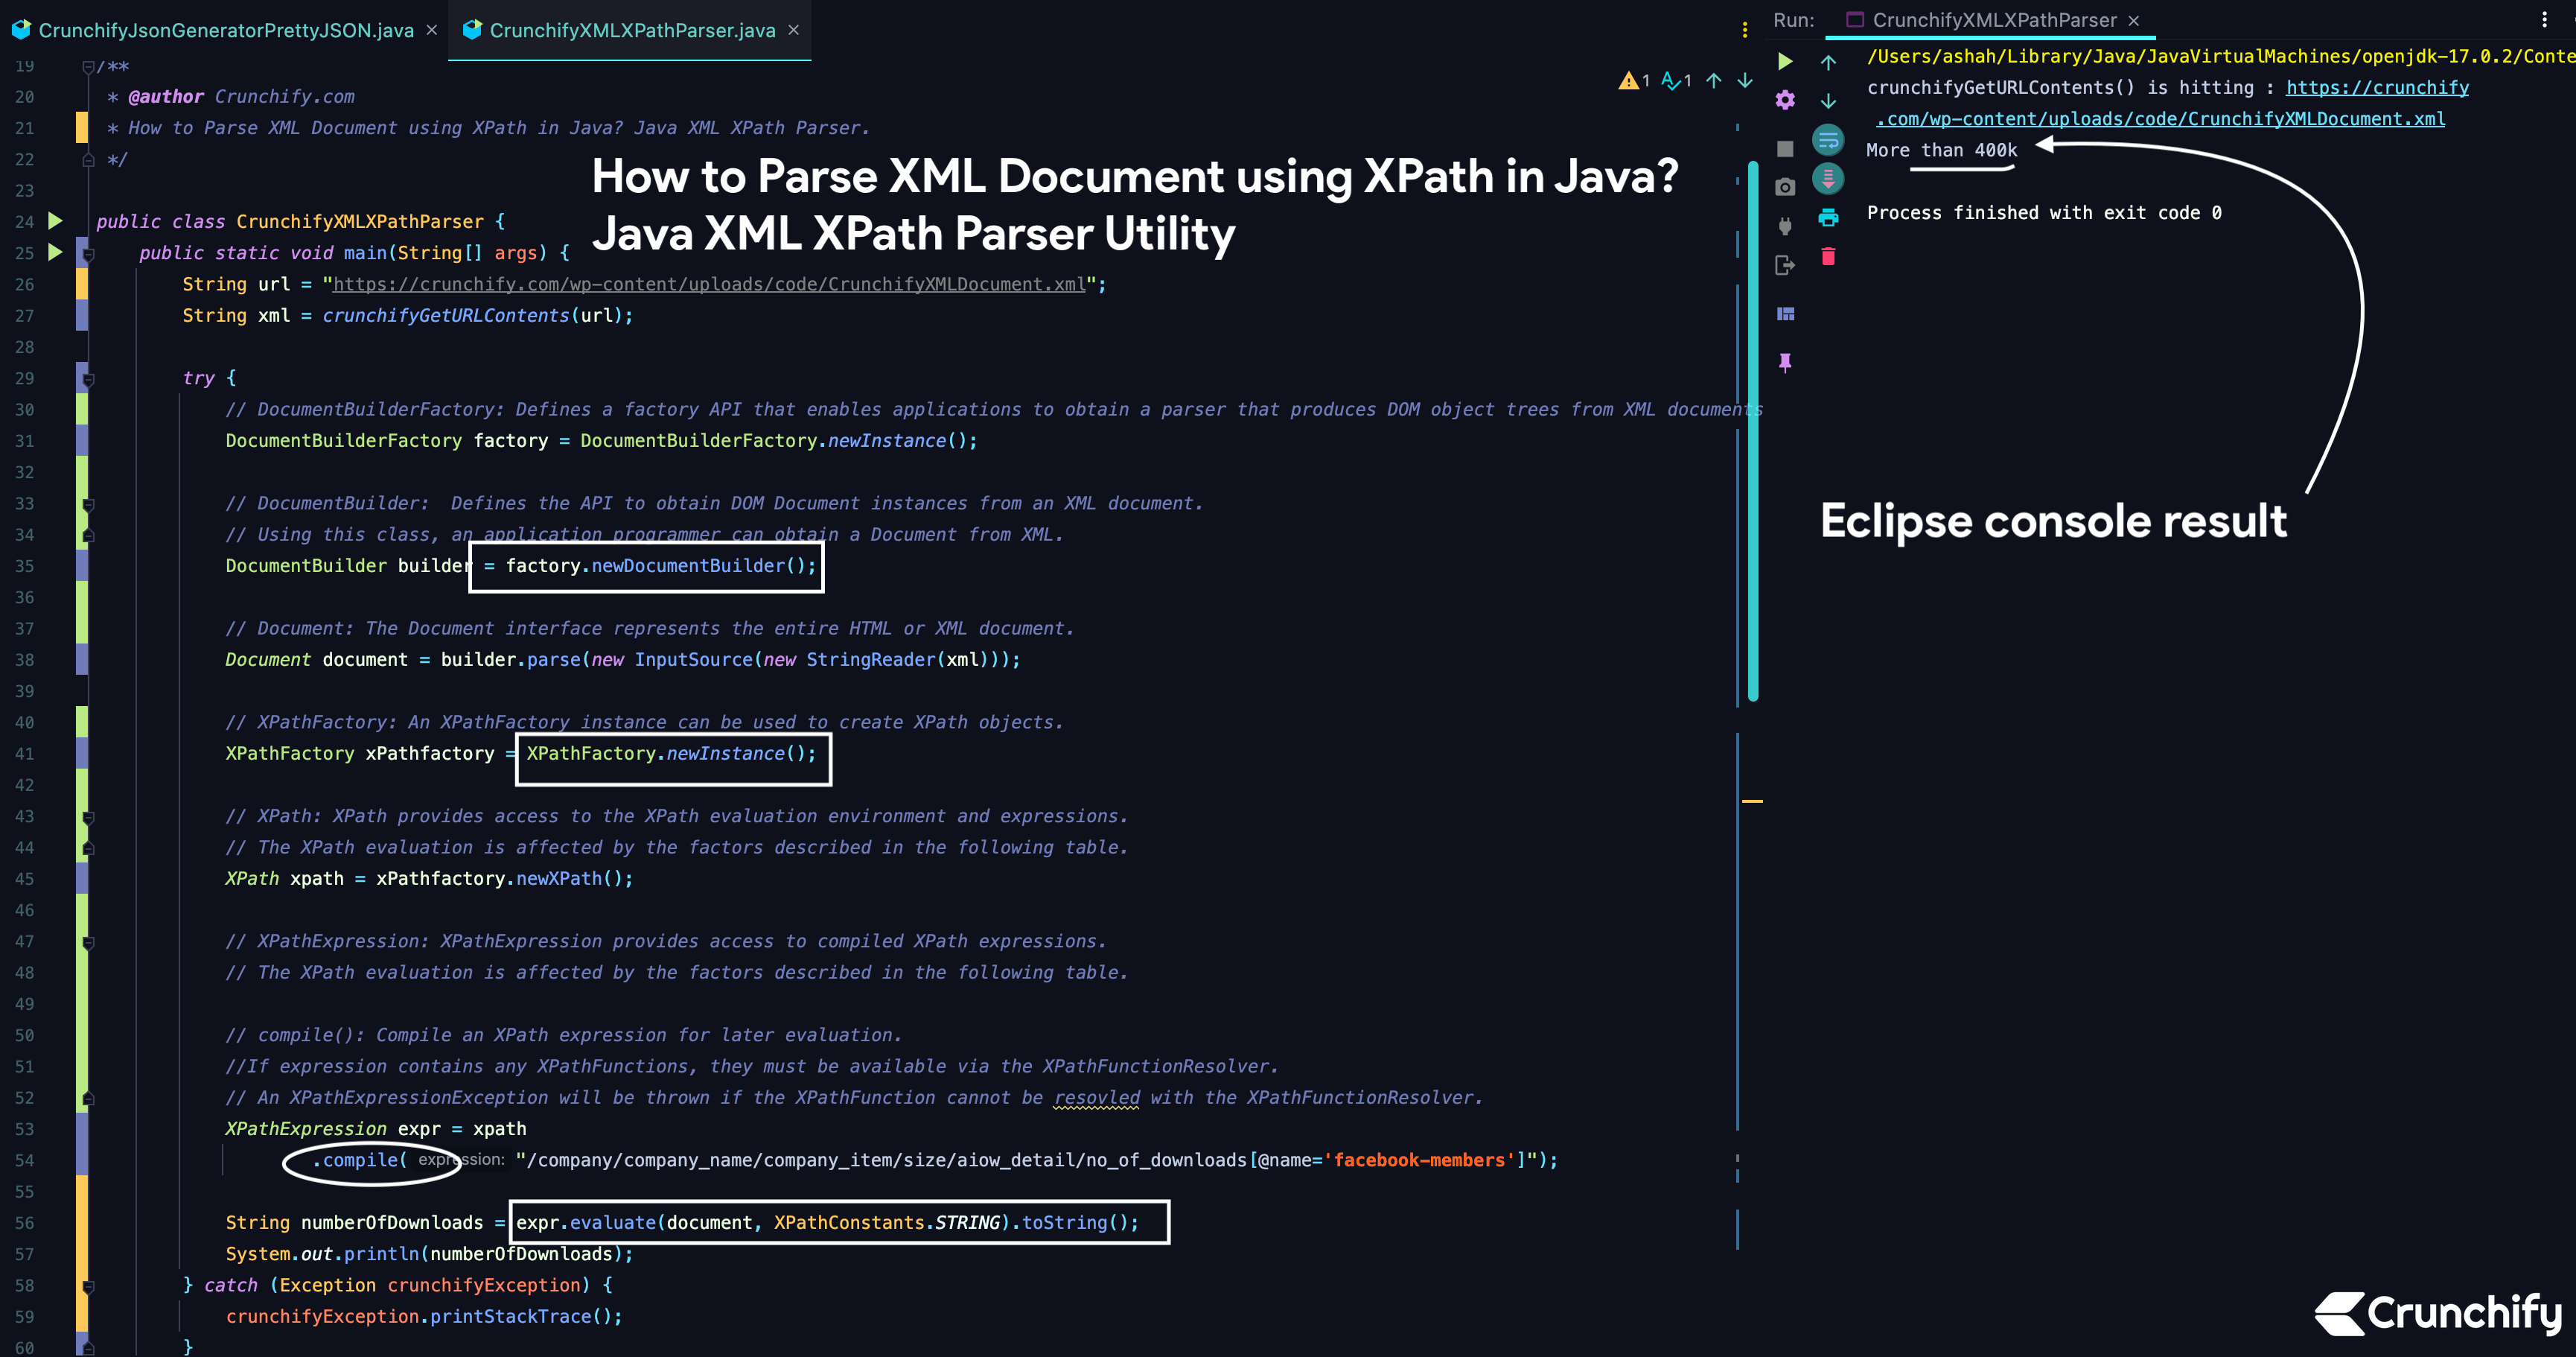Image resolution: width=2576 pixels, height=1357 pixels.
Task: Select the restore layout icon
Action: (1787, 314)
